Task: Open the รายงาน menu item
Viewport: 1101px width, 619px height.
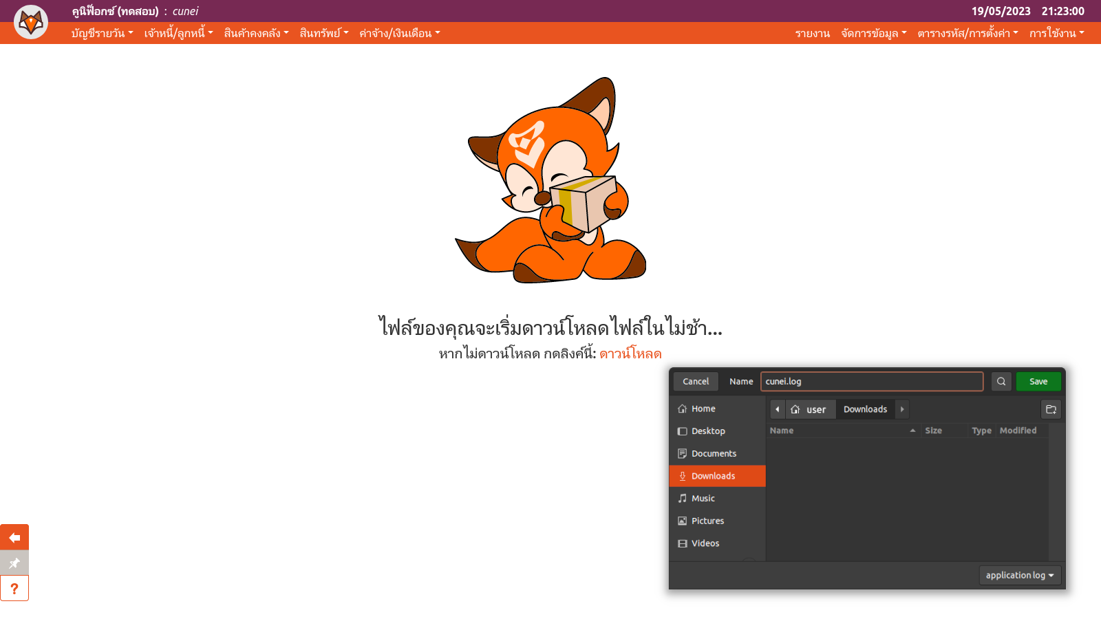Action: 812,33
